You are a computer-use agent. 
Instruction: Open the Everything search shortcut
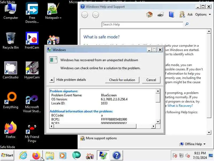[11, 100]
